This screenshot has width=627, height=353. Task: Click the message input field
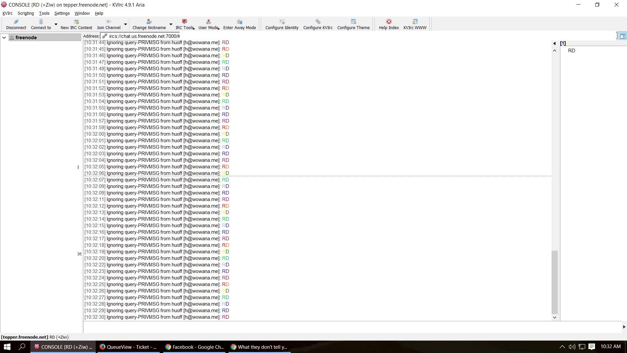352,327
